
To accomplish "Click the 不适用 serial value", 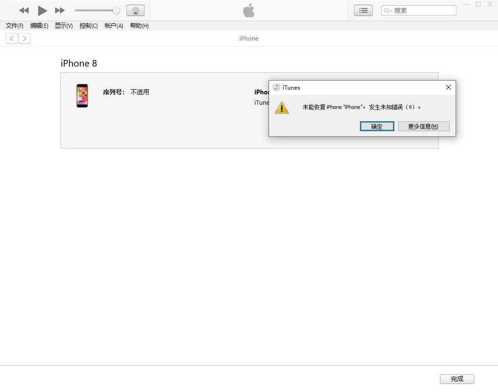I will (x=140, y=92).
